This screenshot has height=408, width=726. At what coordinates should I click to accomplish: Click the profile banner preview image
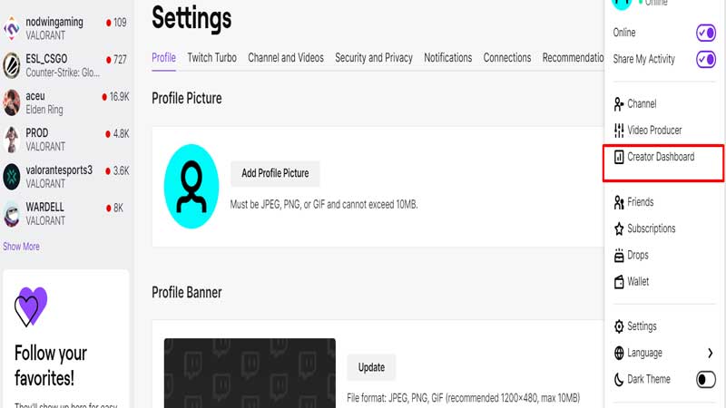(x=250, y=373)
